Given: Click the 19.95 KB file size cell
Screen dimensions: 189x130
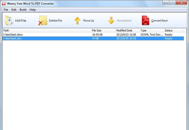Looking at the screenshot, I should pyautogui.click(x=97, y=35).
